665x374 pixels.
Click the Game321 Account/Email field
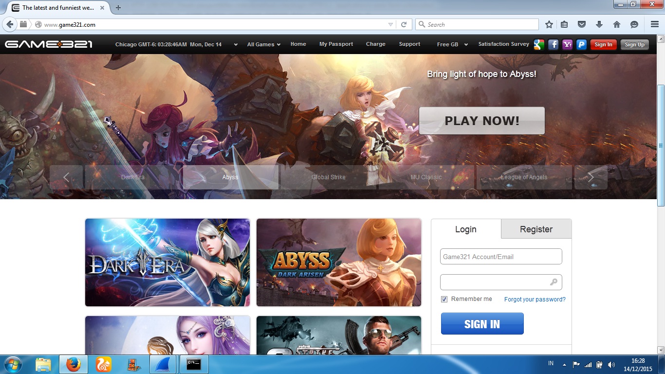point(501,257)
